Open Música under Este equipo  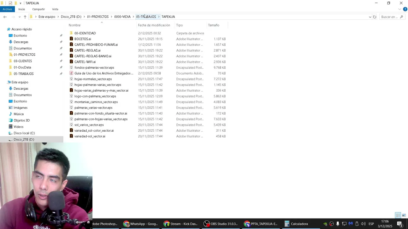coord(18,114)
